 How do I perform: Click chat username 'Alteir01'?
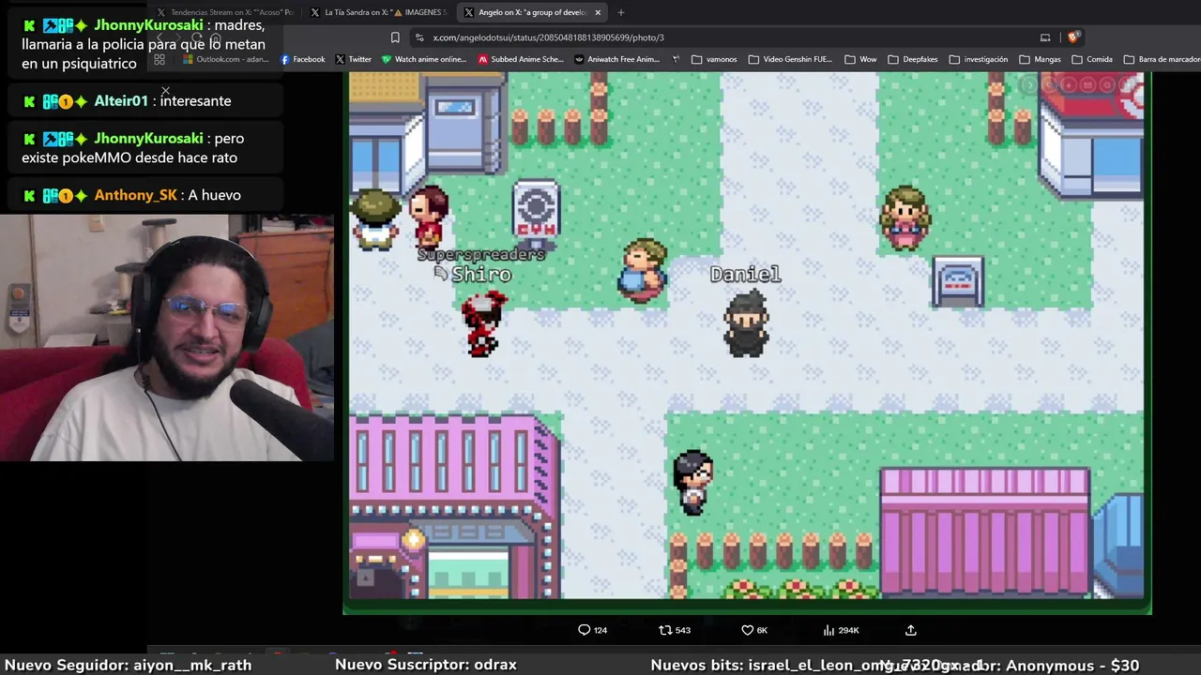point(121,101)
